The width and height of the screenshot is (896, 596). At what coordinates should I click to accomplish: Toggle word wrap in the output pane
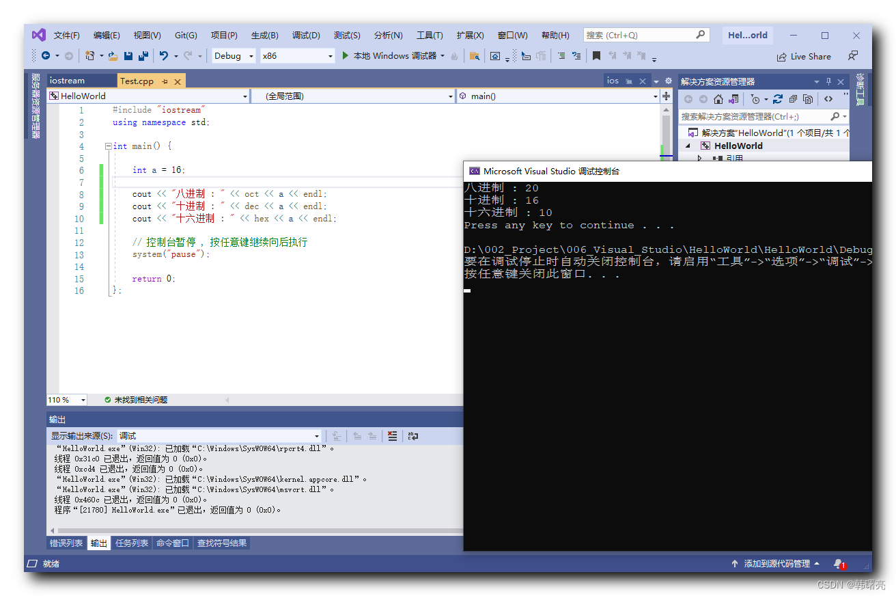pyautogui.click(x=412, y=435)
